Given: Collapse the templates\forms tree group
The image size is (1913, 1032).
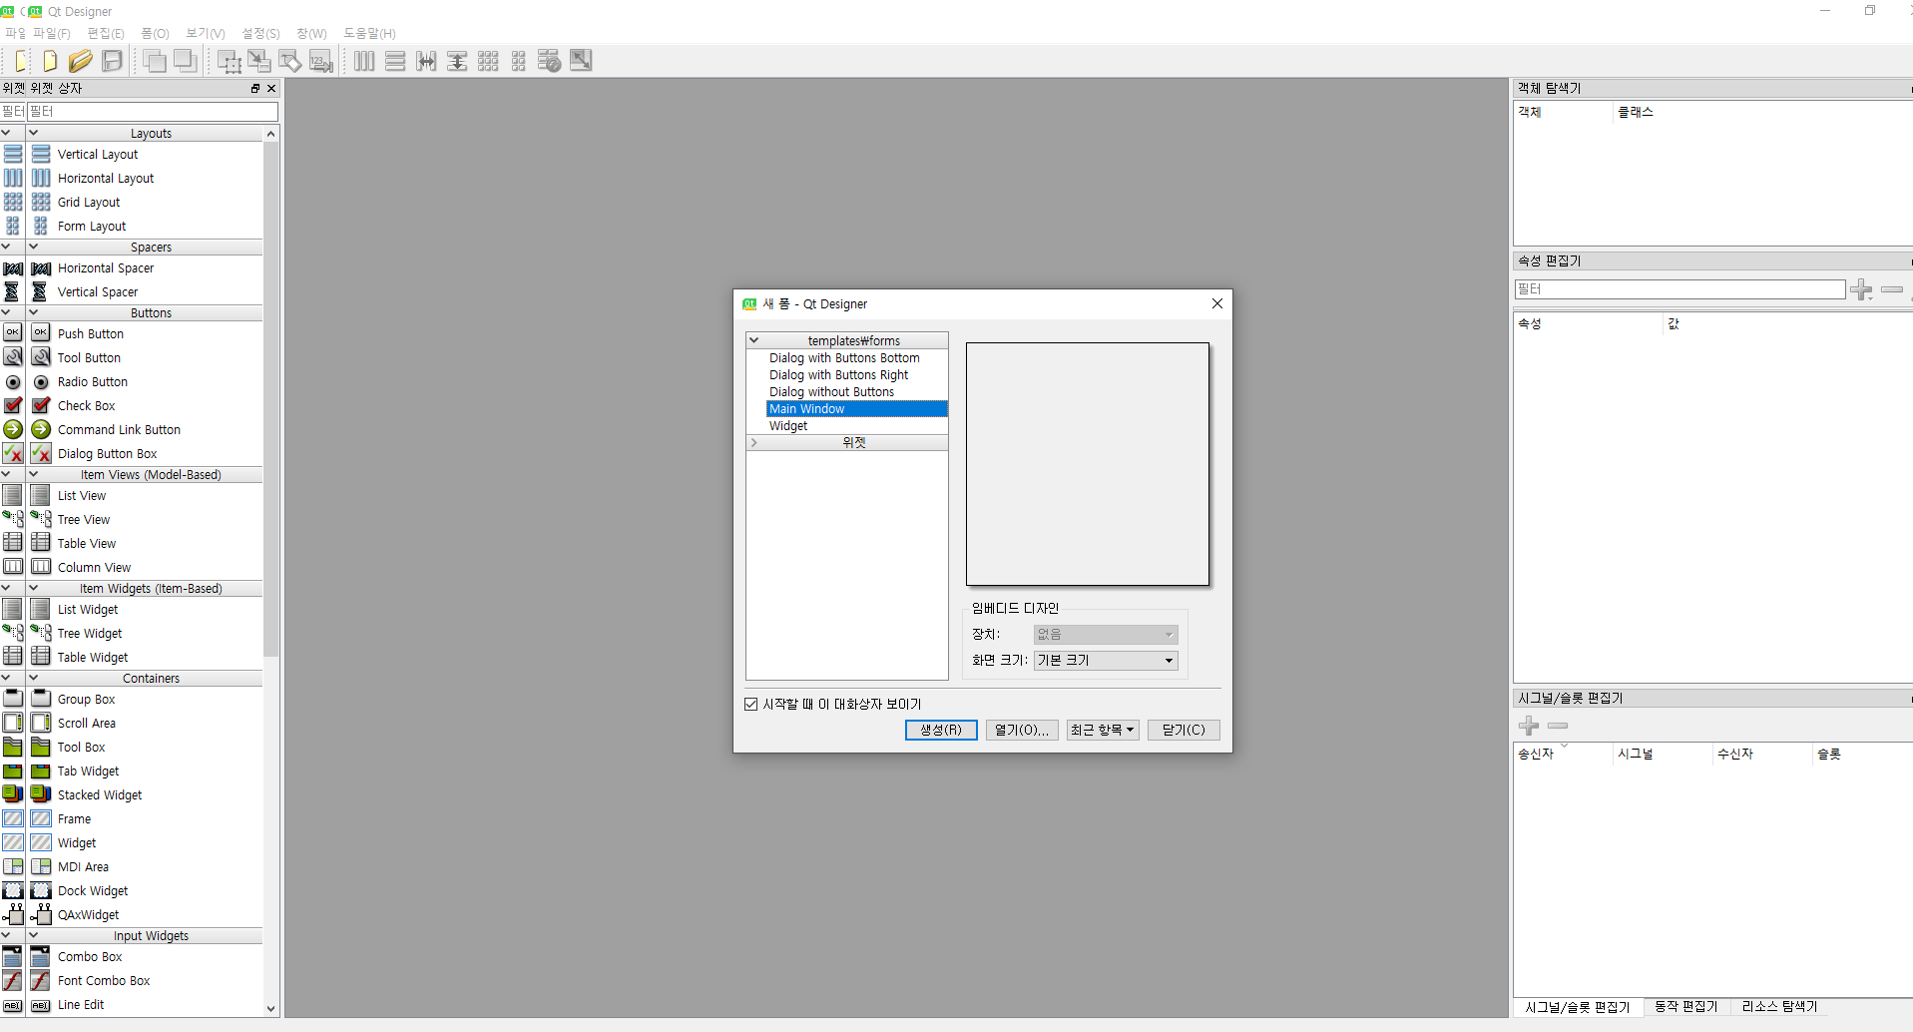Looking at the screenshot, I should (x=754, y=340).
